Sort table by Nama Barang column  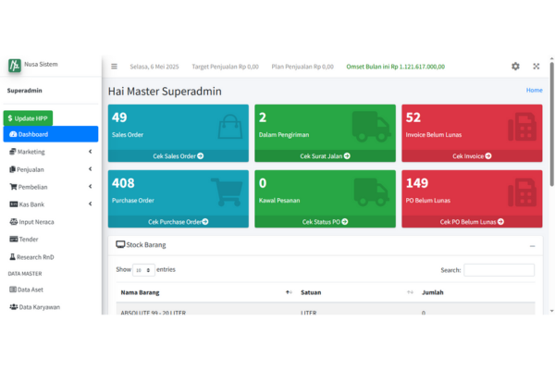click(289, 292)
